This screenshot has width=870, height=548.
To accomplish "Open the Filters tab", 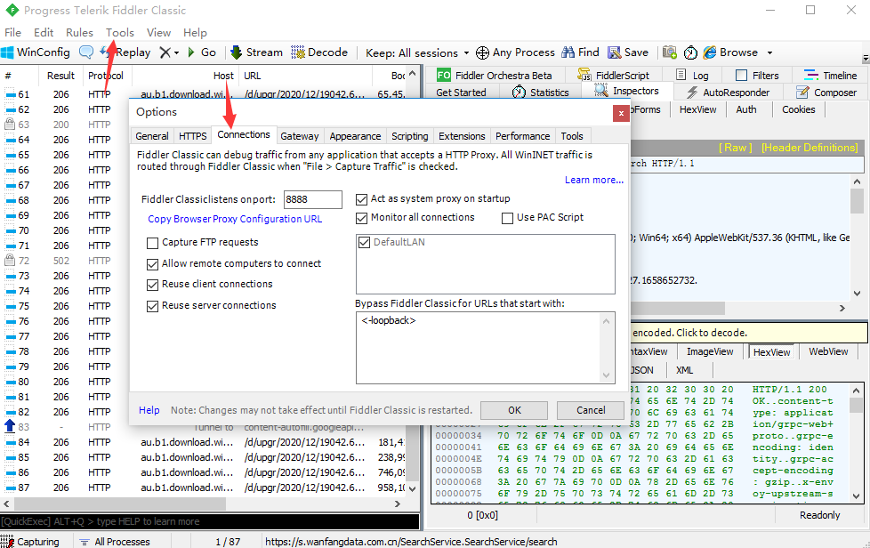I will tap(757, 76).
